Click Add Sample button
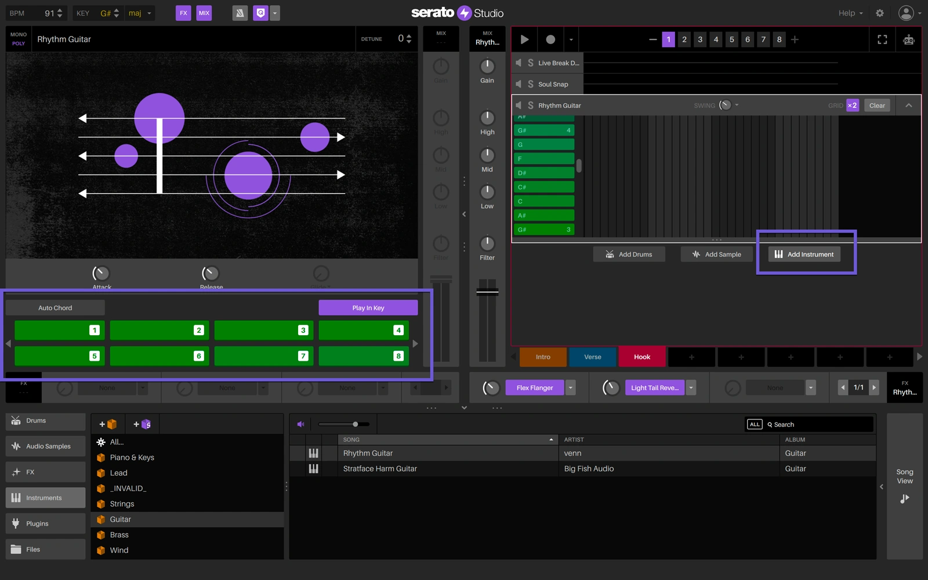 pyautogui.click(x=716, y=254)
